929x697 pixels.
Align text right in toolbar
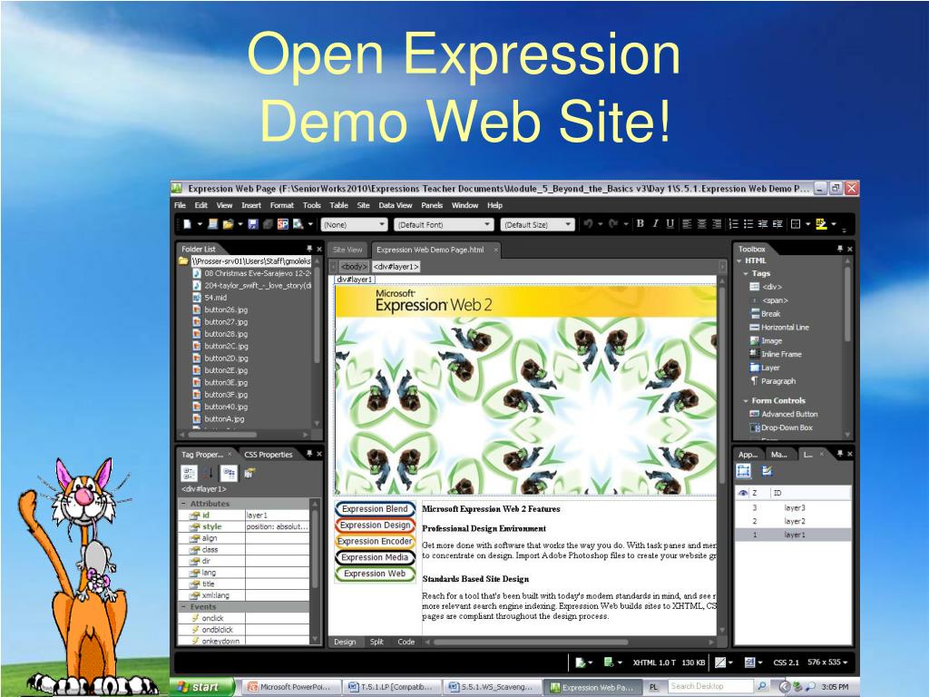pos(717,224)
